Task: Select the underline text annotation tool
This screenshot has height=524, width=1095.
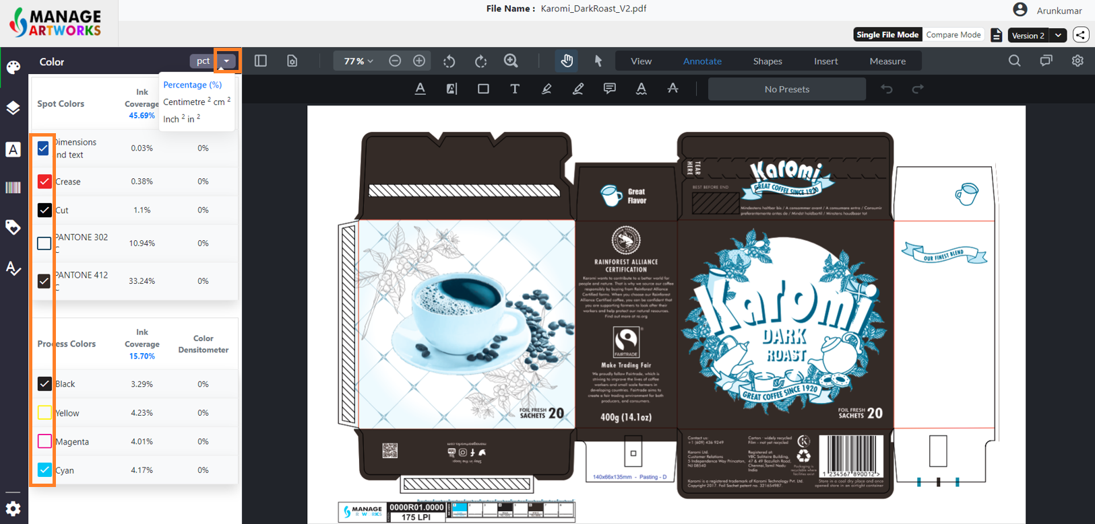Action: 420,89
